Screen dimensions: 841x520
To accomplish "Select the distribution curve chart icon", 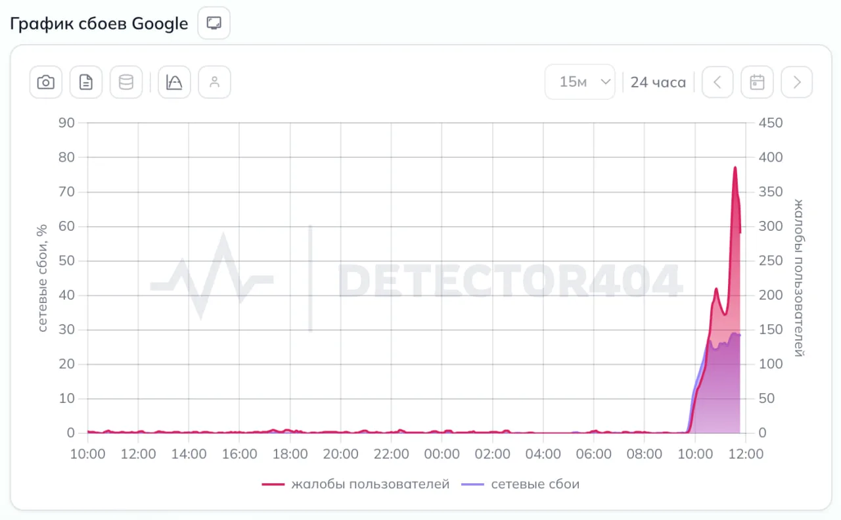I will [x=174, y=82].
